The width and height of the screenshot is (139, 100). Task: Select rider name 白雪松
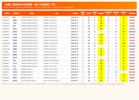[x=15, y=23]
